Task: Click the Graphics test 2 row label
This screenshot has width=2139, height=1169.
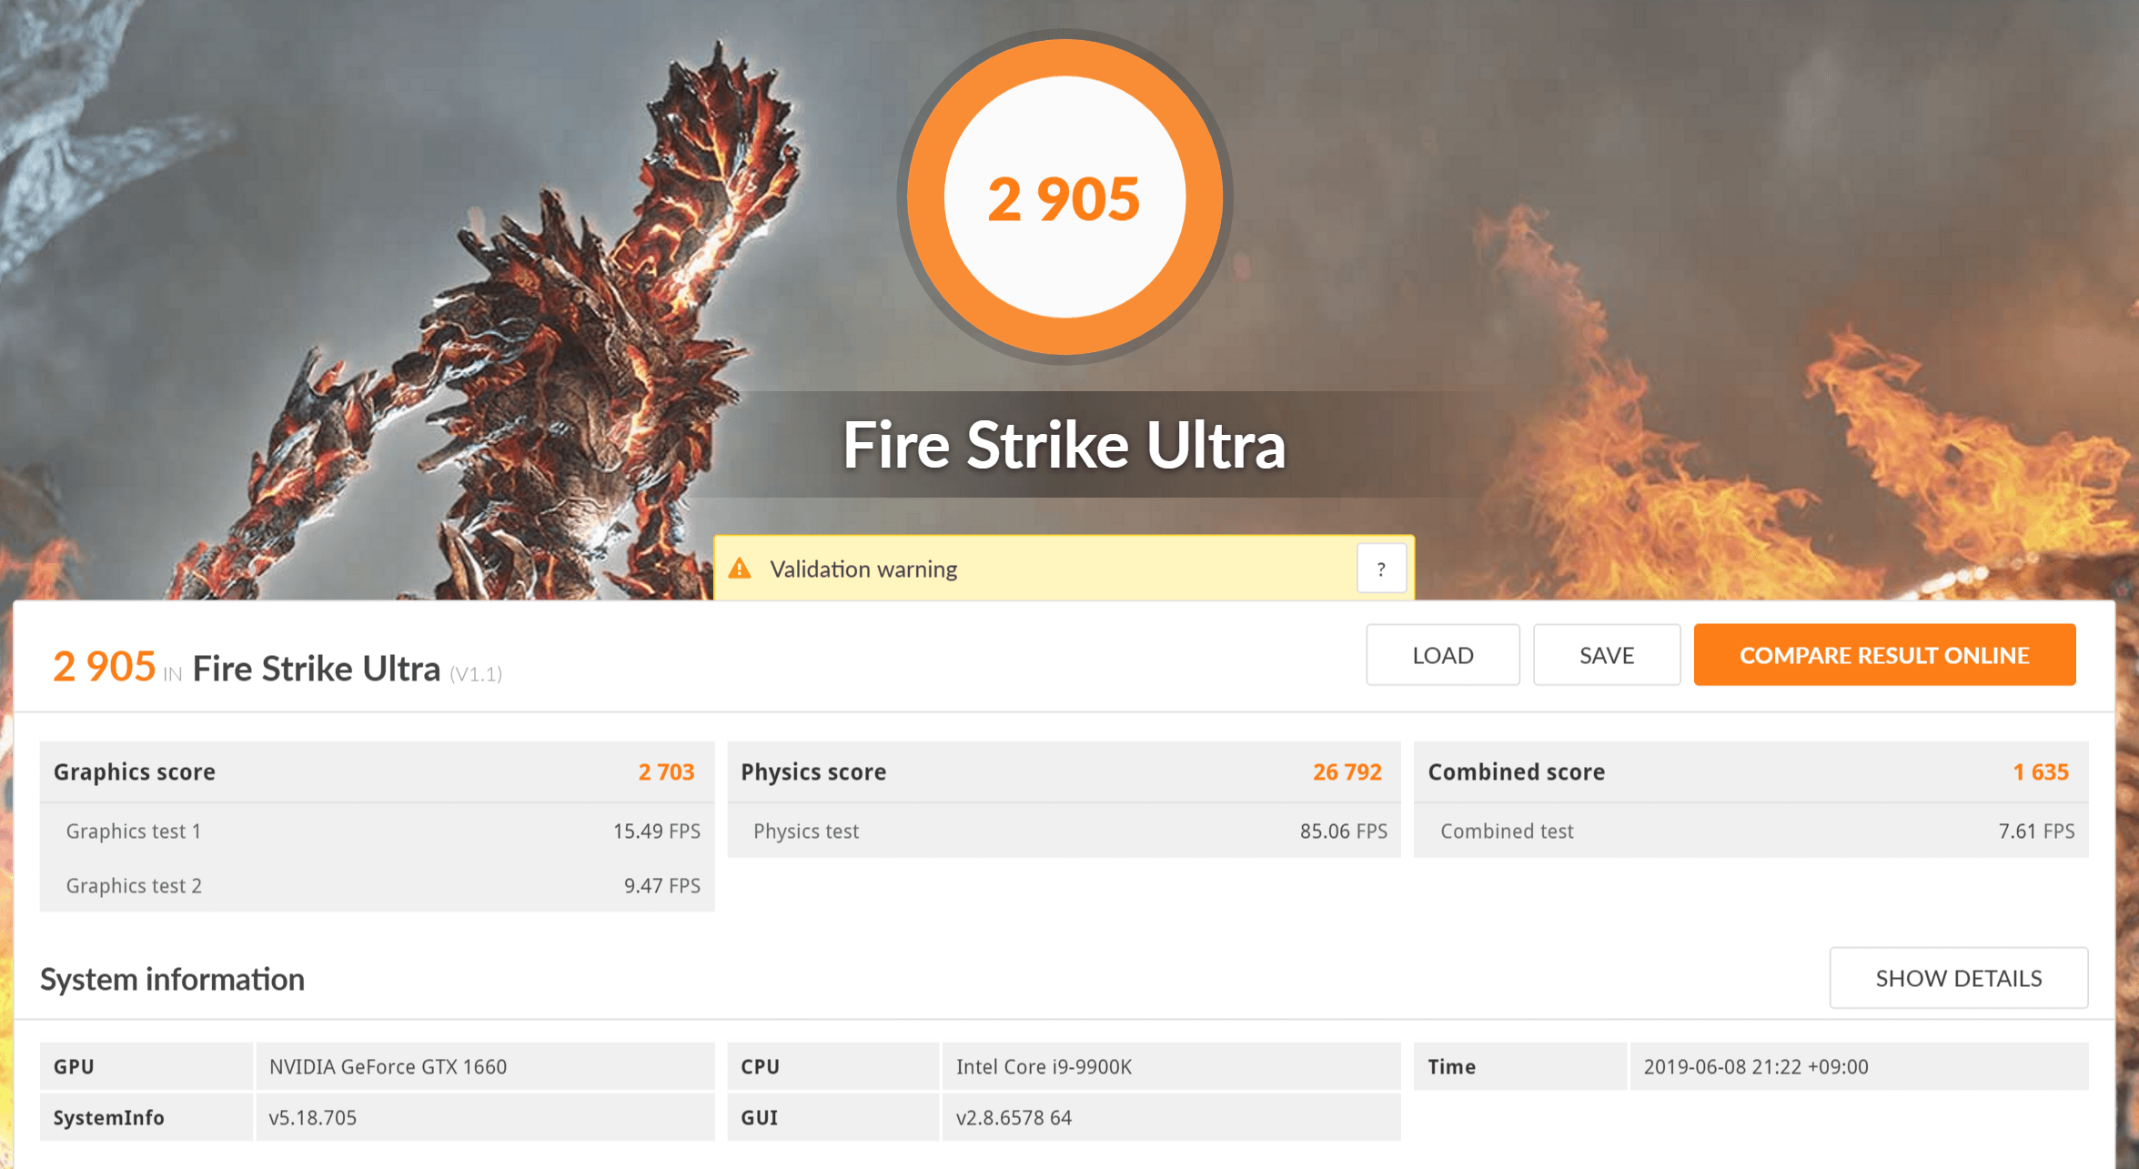Action: click(x=134, y=885)
